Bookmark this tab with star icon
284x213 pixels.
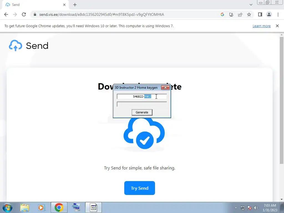(249, 14)
